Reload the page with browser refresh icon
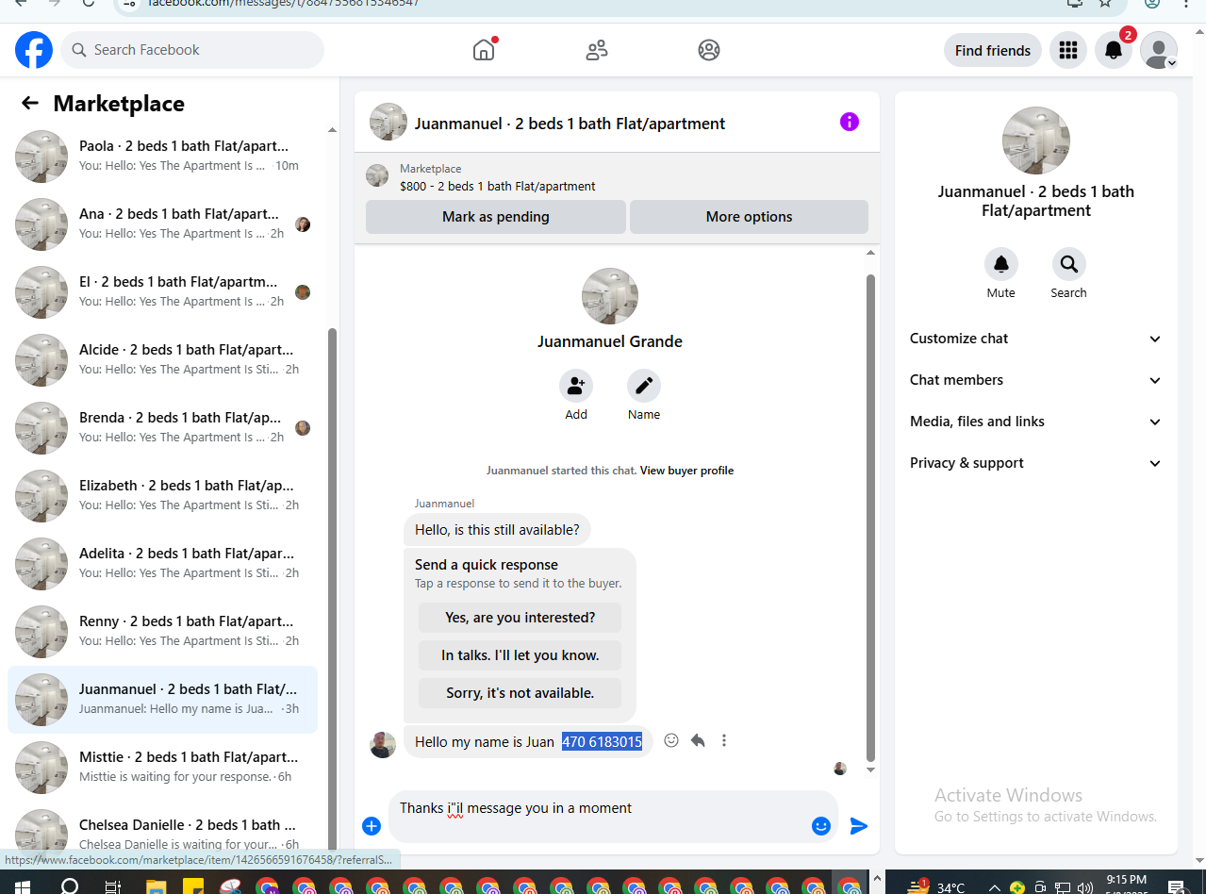 coord(89,4)
